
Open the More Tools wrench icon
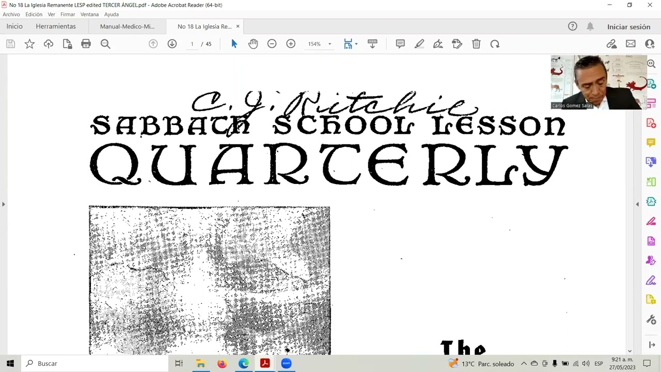tap(651, 320)
